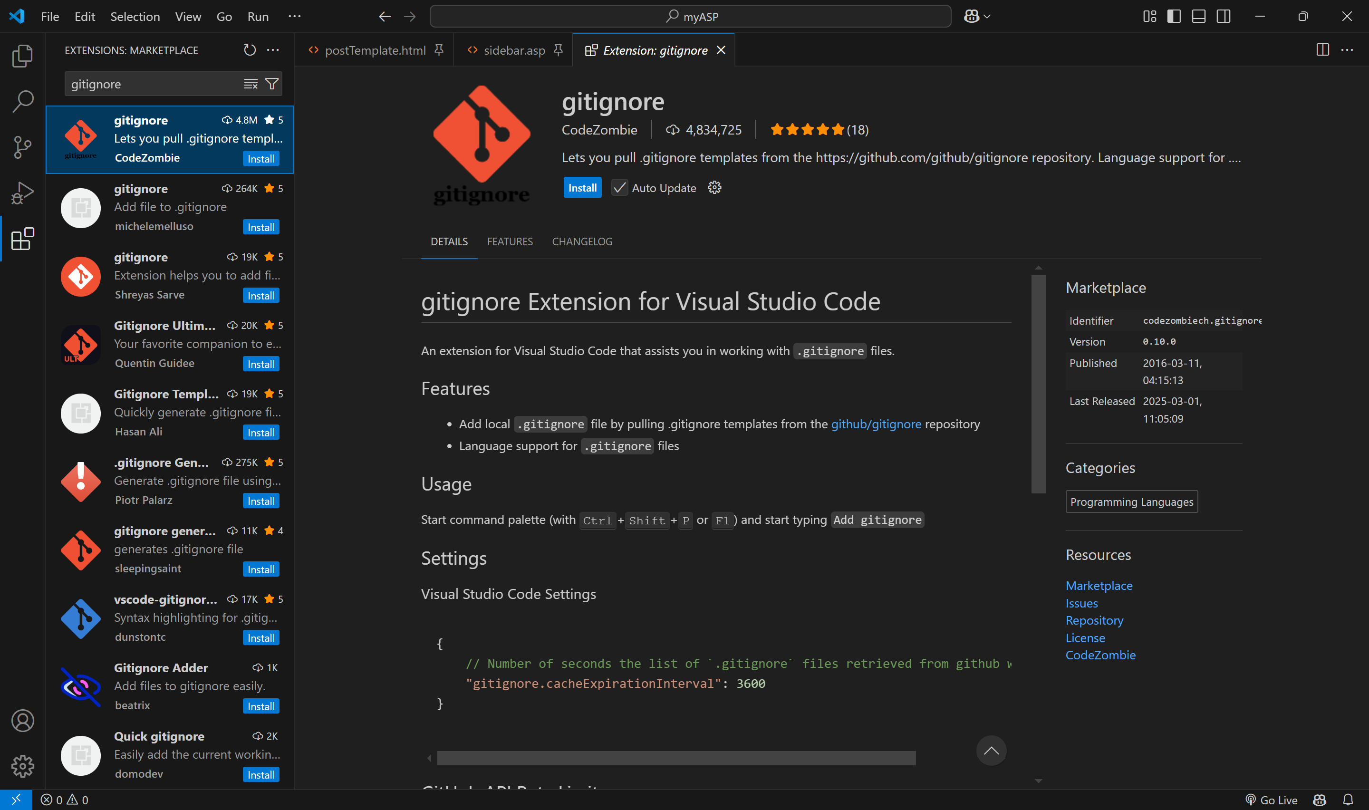
Task: Open the Search view in activity bar
Action: pyautogui.click(x=22, y=102)
